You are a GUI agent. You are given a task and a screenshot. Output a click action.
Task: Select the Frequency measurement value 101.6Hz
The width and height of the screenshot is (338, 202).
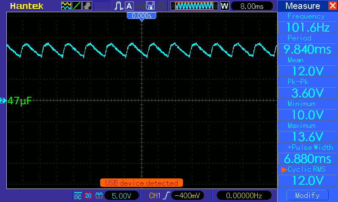coord(308,27)
